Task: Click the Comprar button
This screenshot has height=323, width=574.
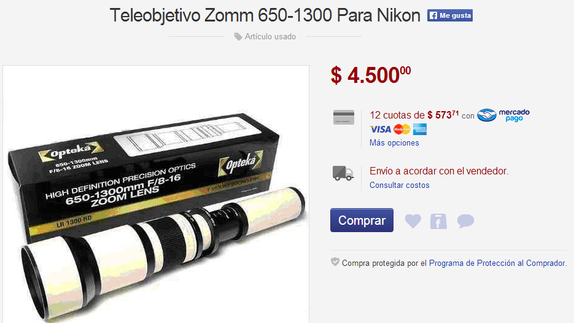Action: click(x=362, y=220)
